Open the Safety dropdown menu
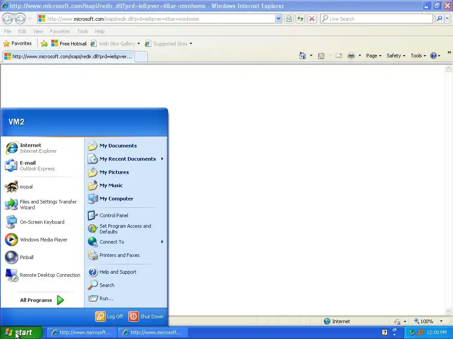453x339 pixels. (396, 56)
